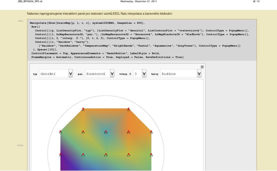Click the C3 electrode marker
Image resolution: width=277 pixels, height=171 pixels.
pyautogui.click(x=83, y=154)
